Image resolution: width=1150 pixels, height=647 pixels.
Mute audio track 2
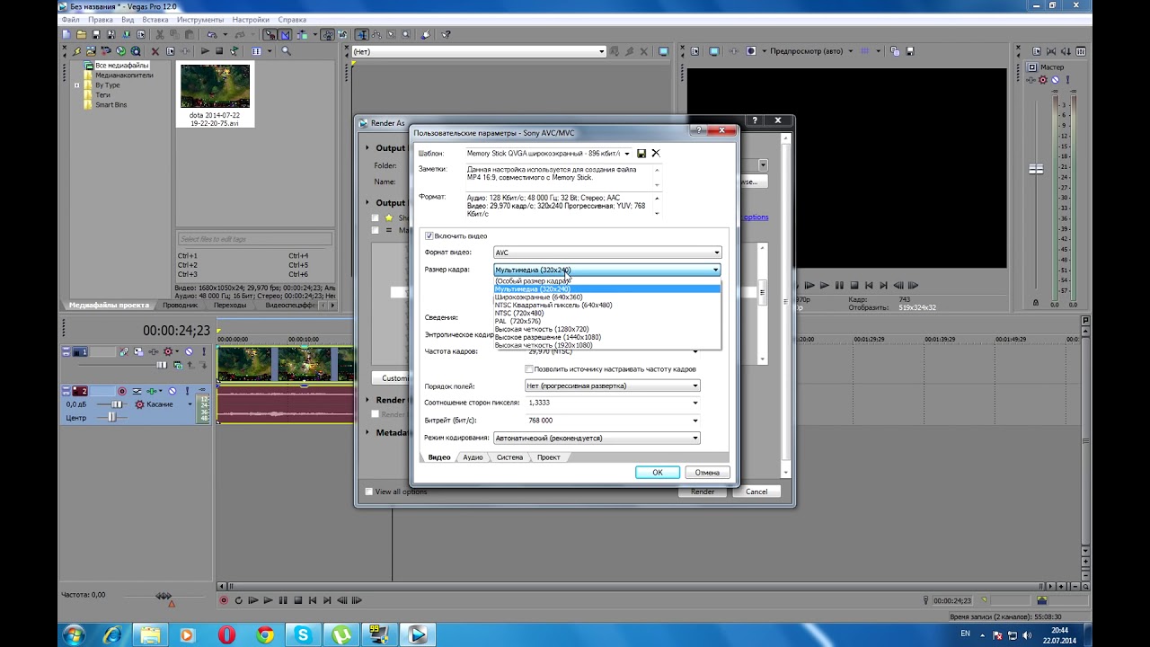pos(172,391)
